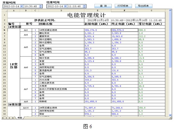This screenshot has width=174, height=130.
Task: Go to previous sheet navigation arrow
Action: [x=6, y=118]
